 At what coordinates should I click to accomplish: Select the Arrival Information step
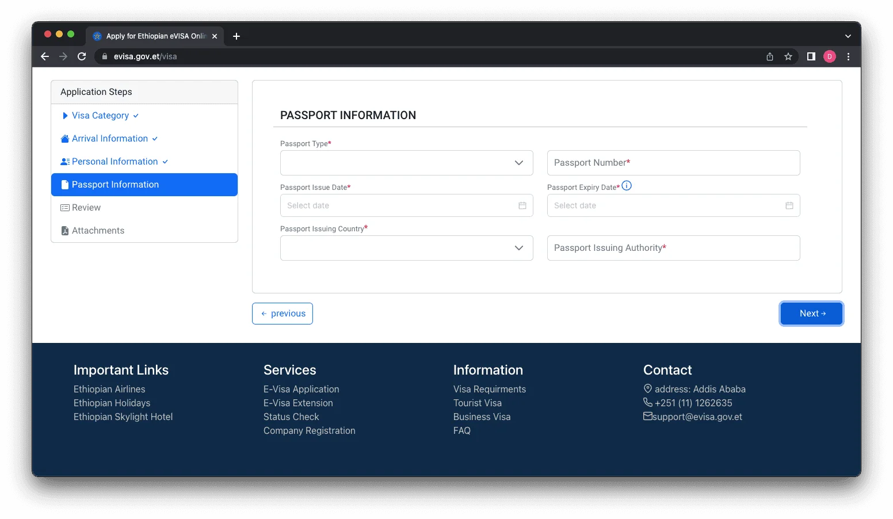(x=110, y=139)
